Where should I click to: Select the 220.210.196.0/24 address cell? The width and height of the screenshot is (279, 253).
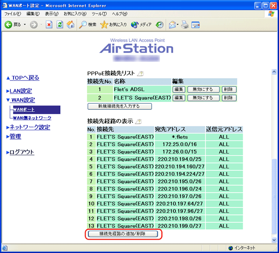pyautogui.click(x=180, y=189)
